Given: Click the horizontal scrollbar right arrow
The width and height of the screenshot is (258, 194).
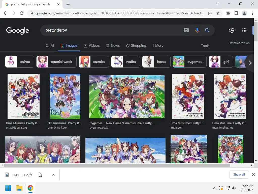Looking at the screenshot, I should coord(252,165).
